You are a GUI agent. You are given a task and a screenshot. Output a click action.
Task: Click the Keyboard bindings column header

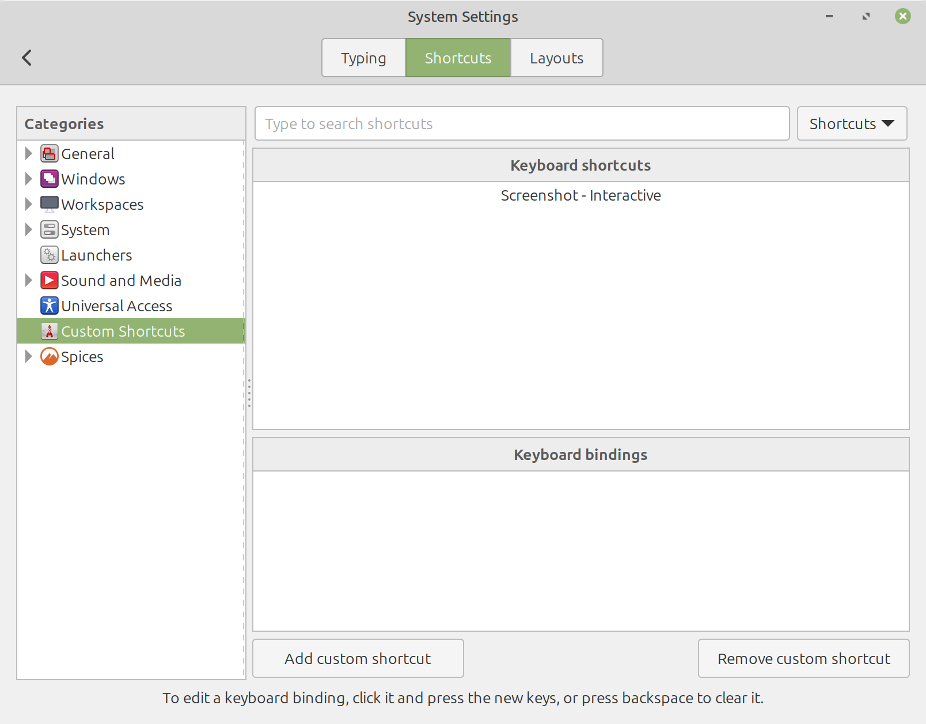(x=580, y=455)
